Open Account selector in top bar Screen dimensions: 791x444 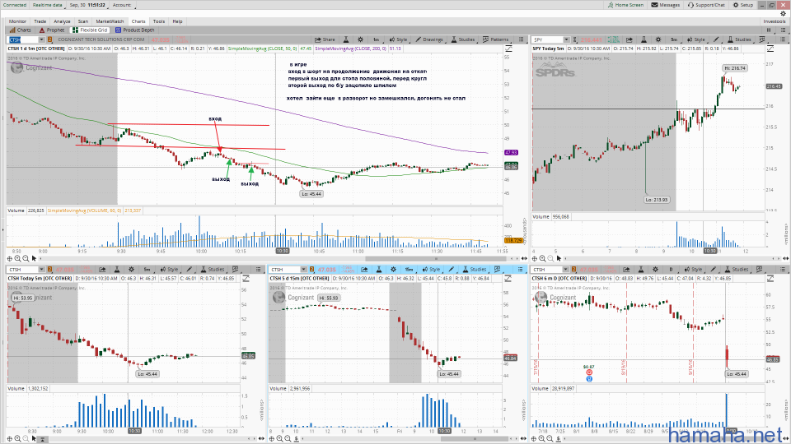(x=122, y=5)
